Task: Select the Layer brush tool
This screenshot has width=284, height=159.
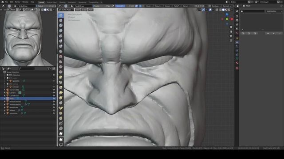Action: click(x=61, y=36)
